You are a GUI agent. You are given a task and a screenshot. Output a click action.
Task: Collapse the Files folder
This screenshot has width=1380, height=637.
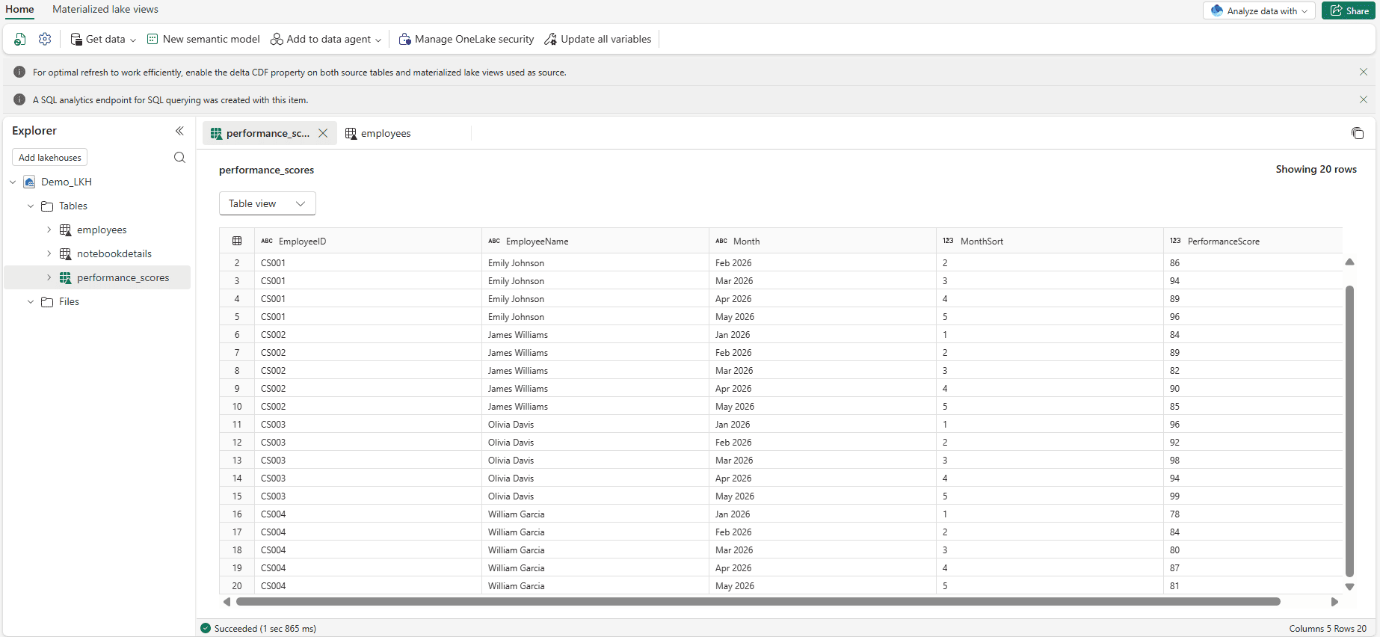pyautogui.click(x=31, y=301)
